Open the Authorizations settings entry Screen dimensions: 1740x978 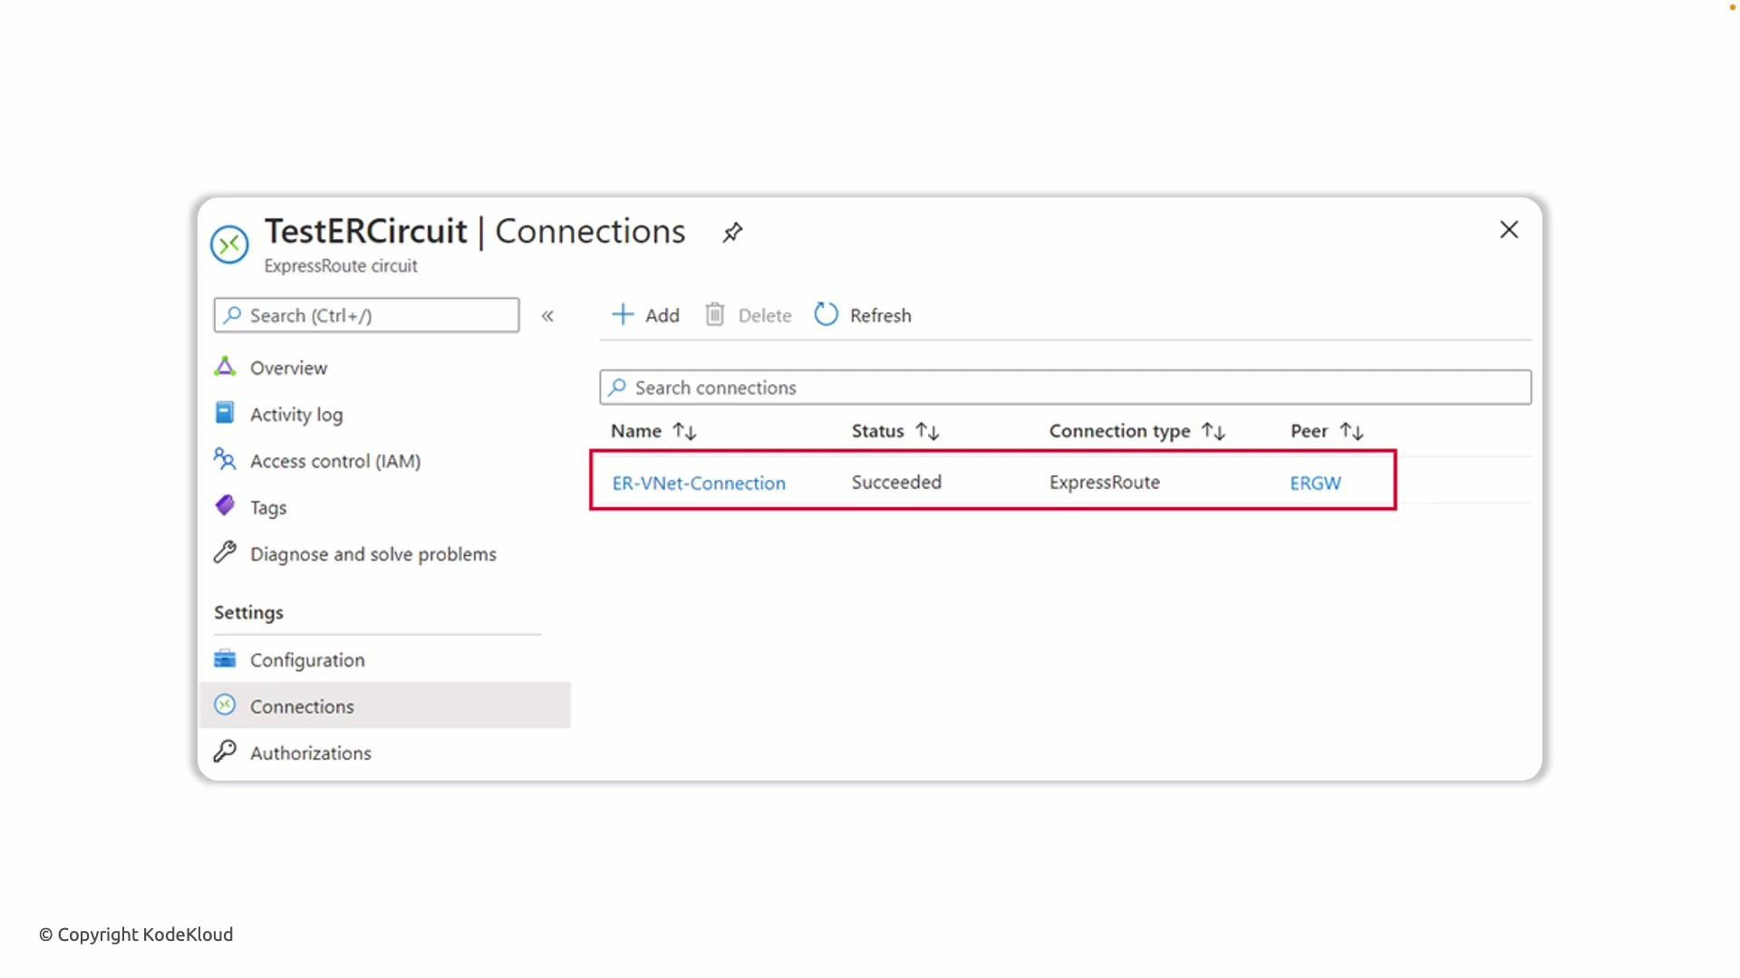[x=310, y=753]
